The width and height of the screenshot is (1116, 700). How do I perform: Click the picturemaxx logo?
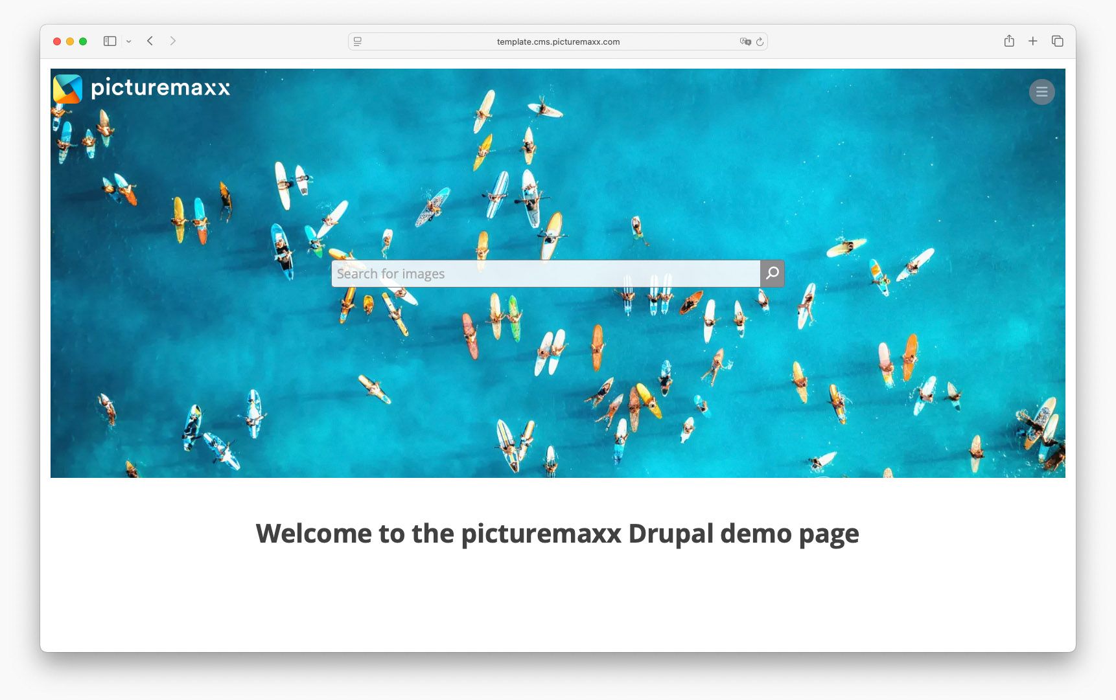142,89
